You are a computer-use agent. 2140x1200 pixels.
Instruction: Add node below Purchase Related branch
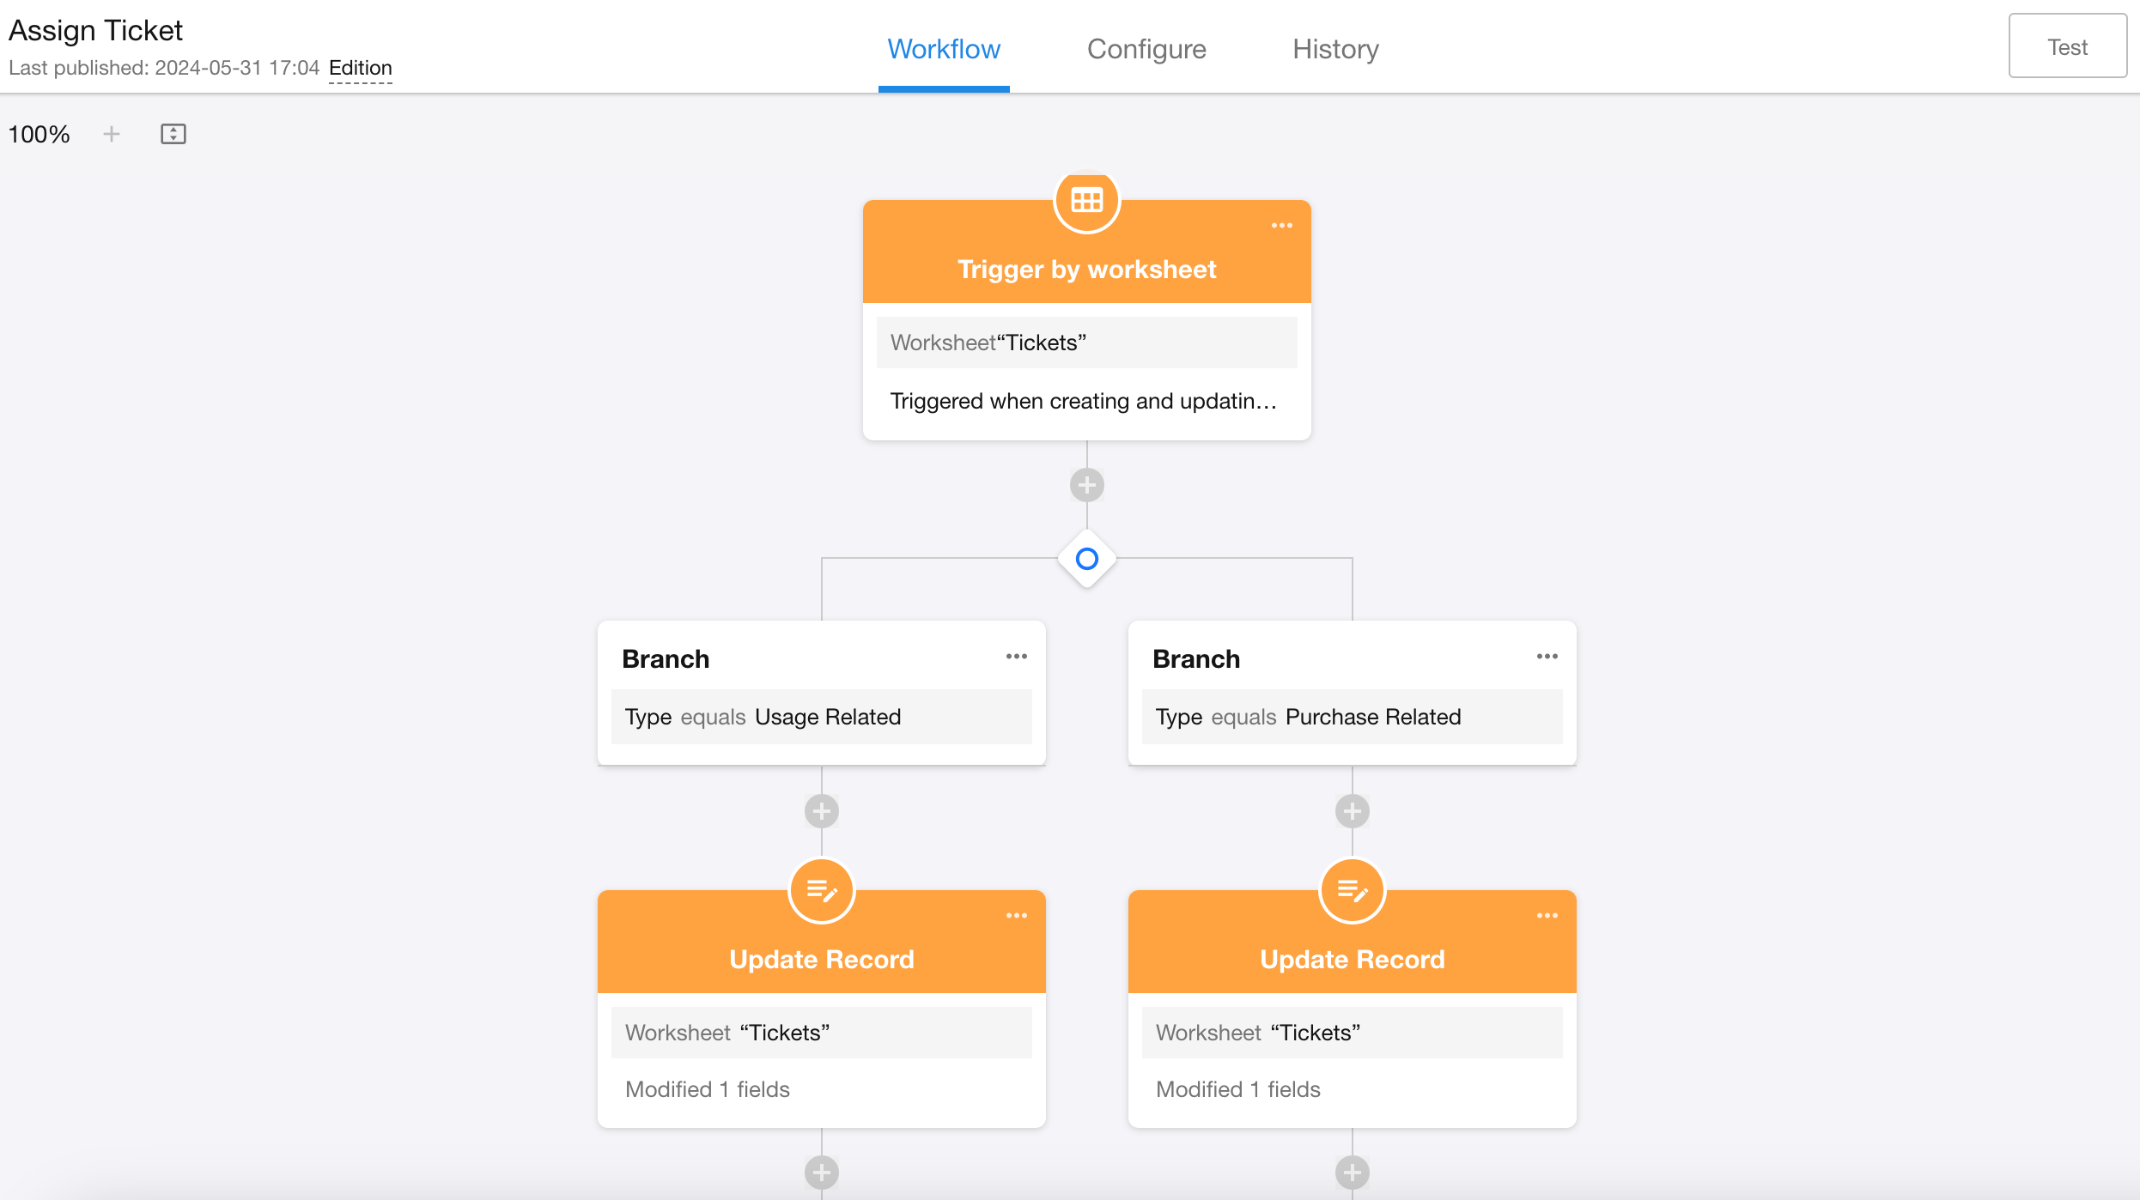(1352, 811)
